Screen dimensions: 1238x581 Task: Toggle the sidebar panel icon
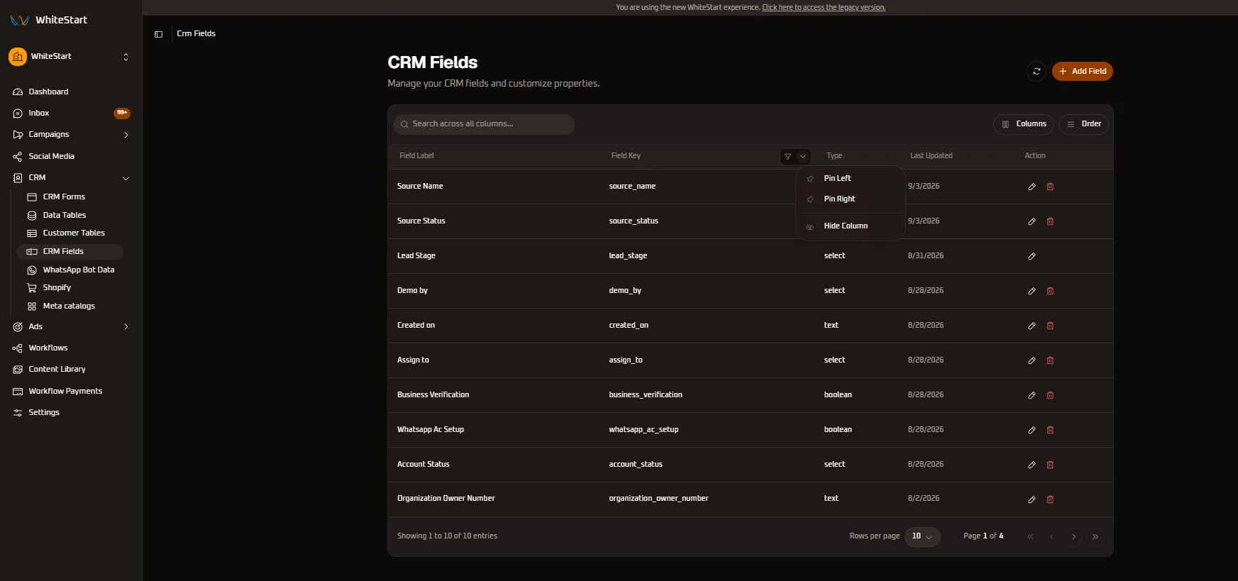click(158, 34)
